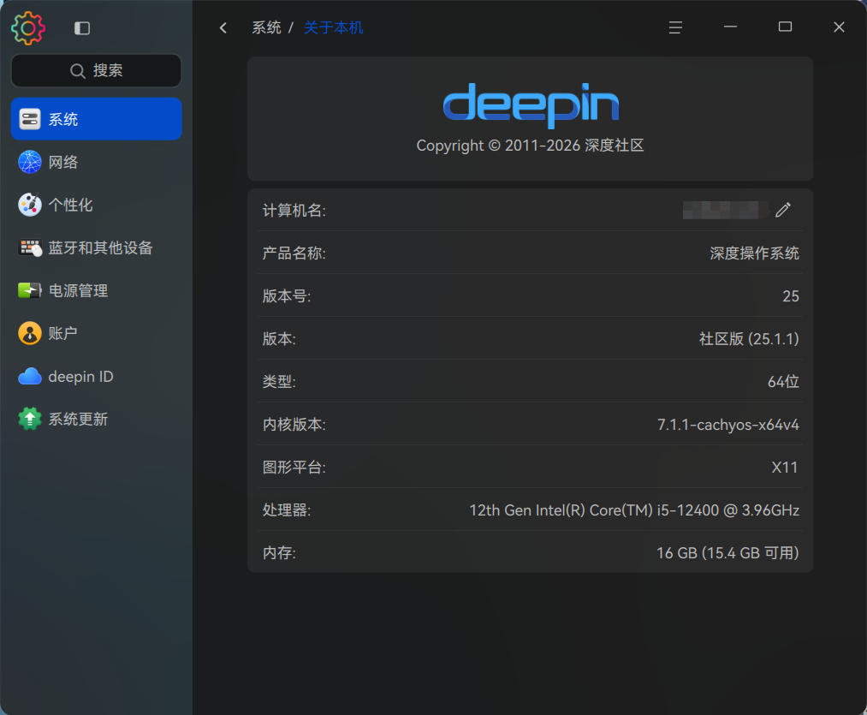Screen dimensions: 867x715
Task: Focus the 搜索 search field
Action: point(96,71)
